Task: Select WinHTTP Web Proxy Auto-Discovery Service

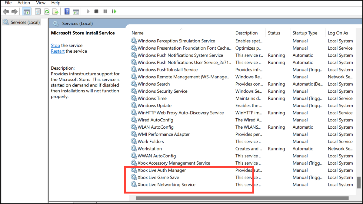Action: [242, 112]
